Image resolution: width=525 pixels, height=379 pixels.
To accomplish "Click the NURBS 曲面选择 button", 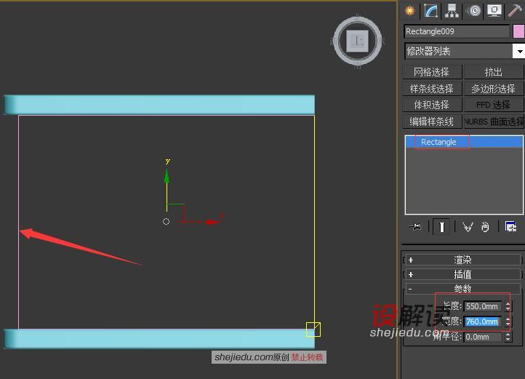I will click(x=494, y=121).
